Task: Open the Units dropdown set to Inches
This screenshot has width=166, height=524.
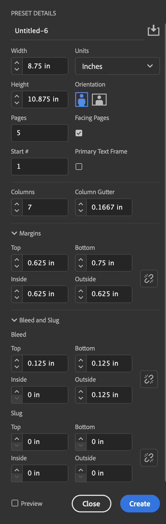Action: pos(117,66)
